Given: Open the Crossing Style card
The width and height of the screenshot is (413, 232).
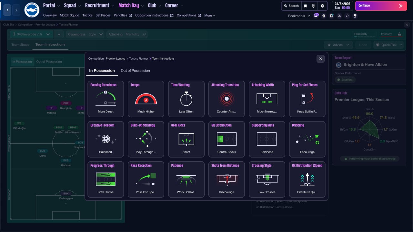Looking at the screenshot, I should point(267,179).
